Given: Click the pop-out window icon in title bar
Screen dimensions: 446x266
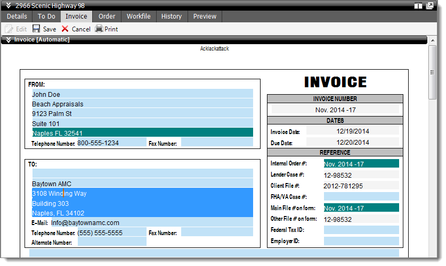Looking at the screenshot, I should tap(429, 6).
